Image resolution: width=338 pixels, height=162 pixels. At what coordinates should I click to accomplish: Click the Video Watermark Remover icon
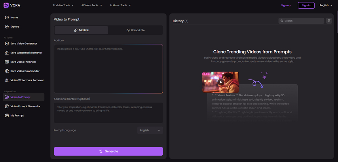point(7,80)
